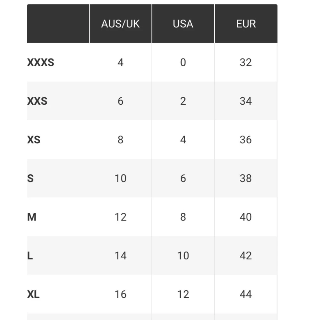Select EUR size 44 in XL row

(246, 294)
